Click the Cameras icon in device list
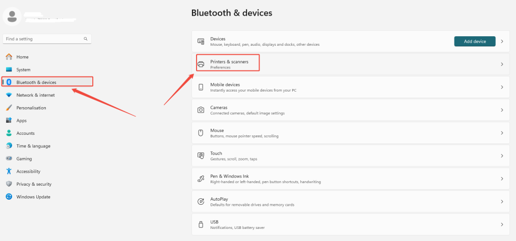516x241 pixels. click(x=201, y=110)
